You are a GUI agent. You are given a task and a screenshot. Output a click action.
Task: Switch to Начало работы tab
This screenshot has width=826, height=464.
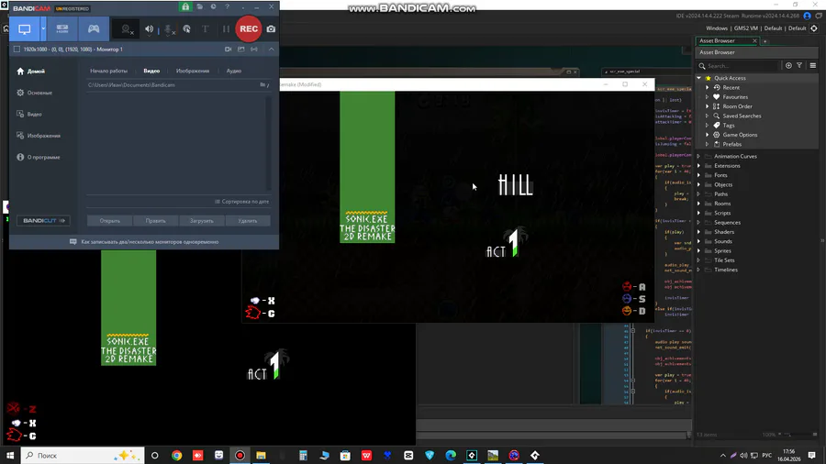pyautogui.click(x=108, y=71)
